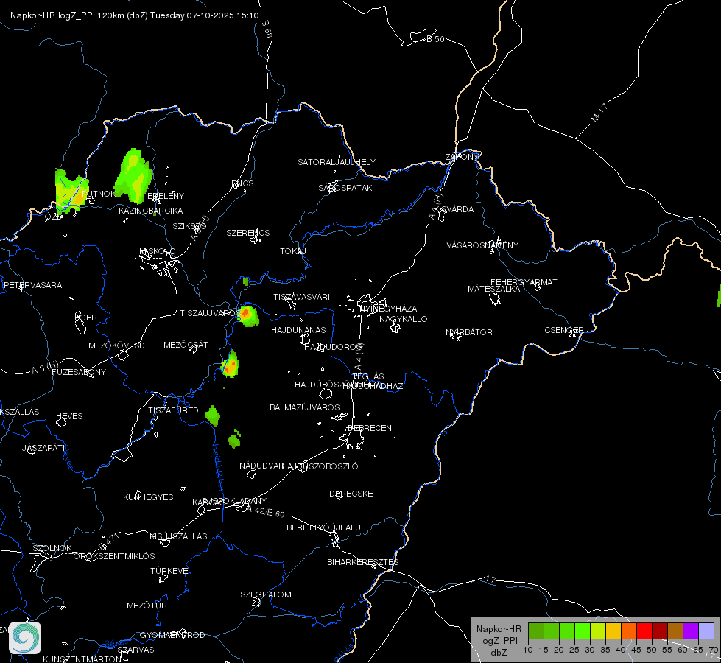The width and height of the screenshot is (721, 663).
Task: Click the TÚRKEVE city label
Action: 171,571
